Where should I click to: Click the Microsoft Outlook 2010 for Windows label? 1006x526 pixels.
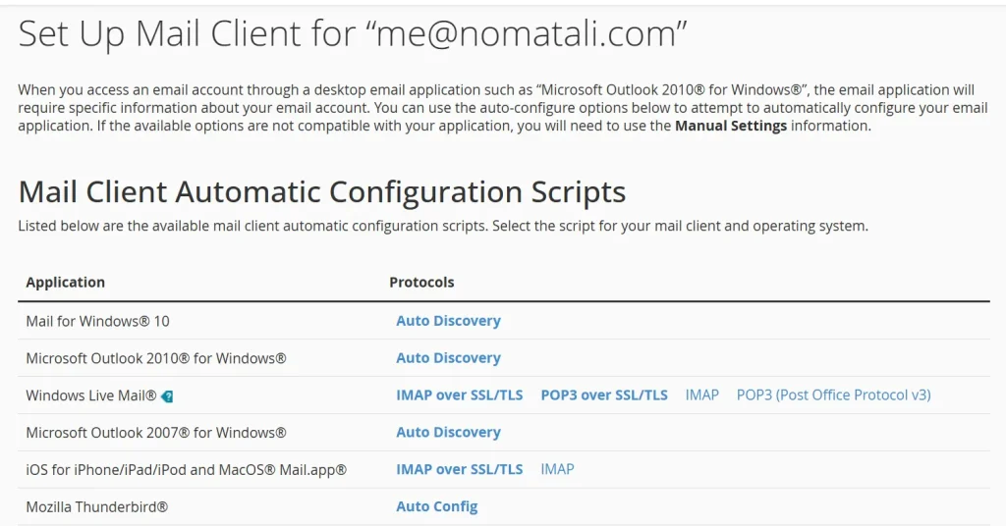click(x=156, y=358)
